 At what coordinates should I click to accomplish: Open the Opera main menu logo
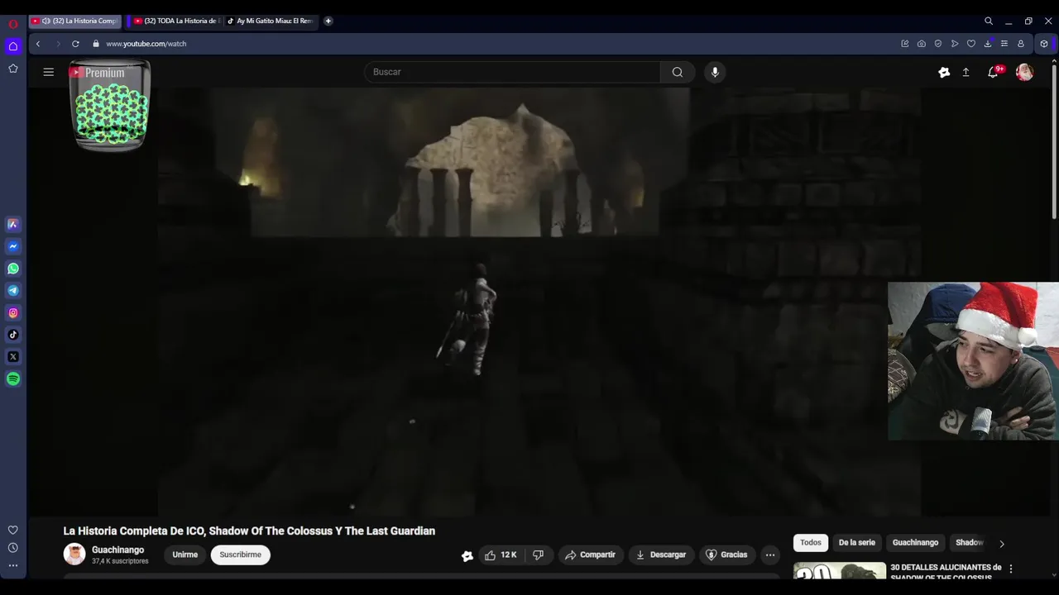(13, 24)
